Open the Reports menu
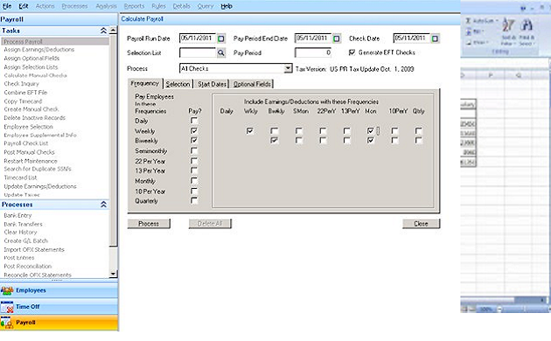Screen dimensions: 551x341 [134, 6]
